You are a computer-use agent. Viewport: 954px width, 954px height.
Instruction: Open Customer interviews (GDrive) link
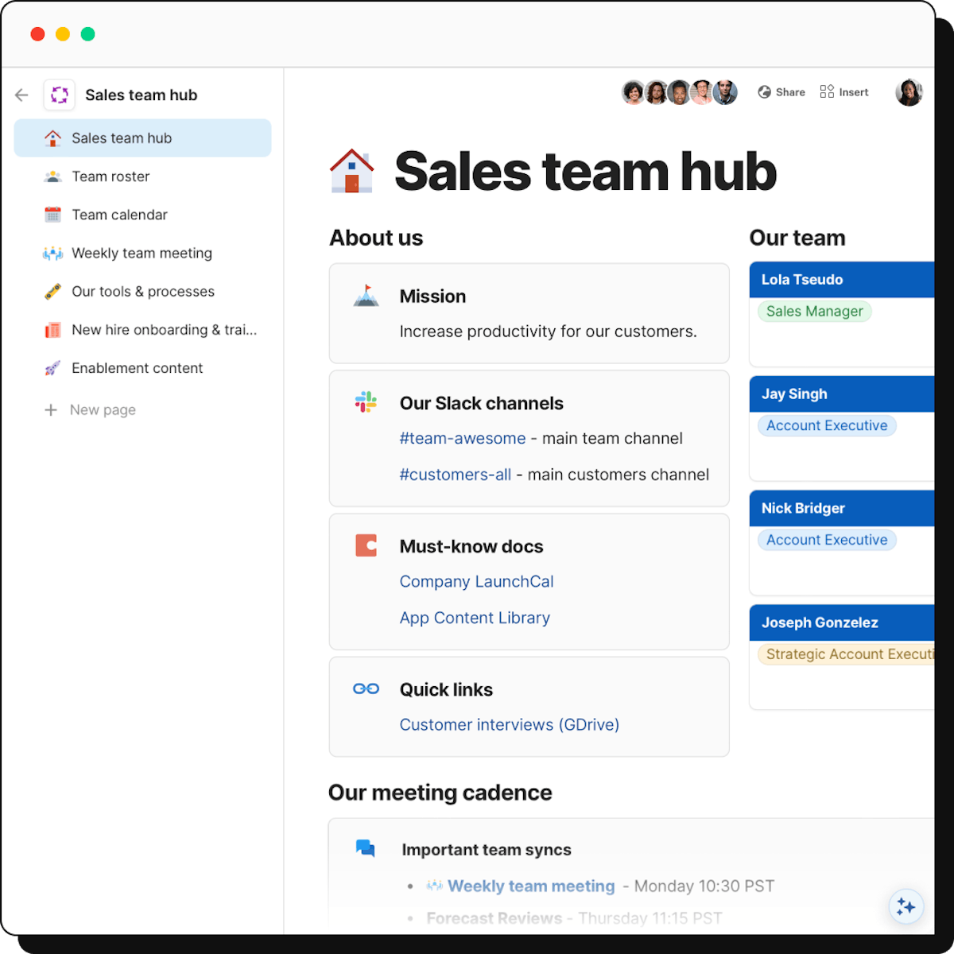(509, 725)
